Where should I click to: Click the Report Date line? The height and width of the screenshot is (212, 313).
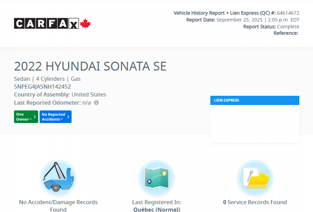(x=242, y=20)
